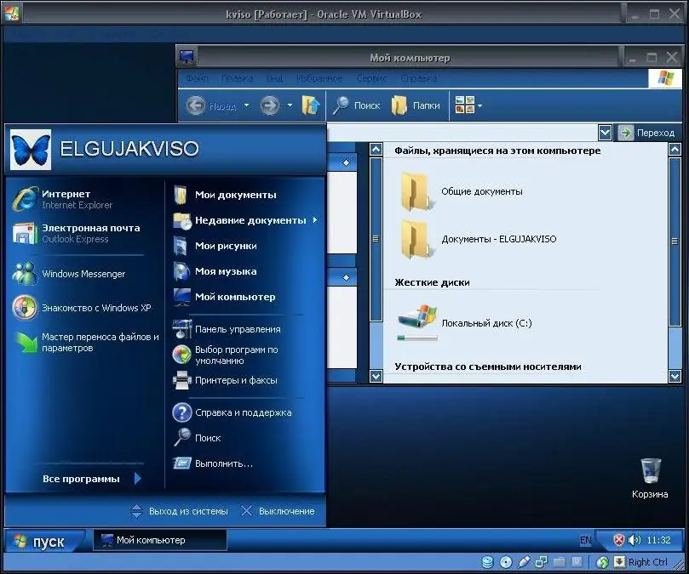Open Internet Explorer from Start menu
The image size is (689, 574).
tap(64, 199)
